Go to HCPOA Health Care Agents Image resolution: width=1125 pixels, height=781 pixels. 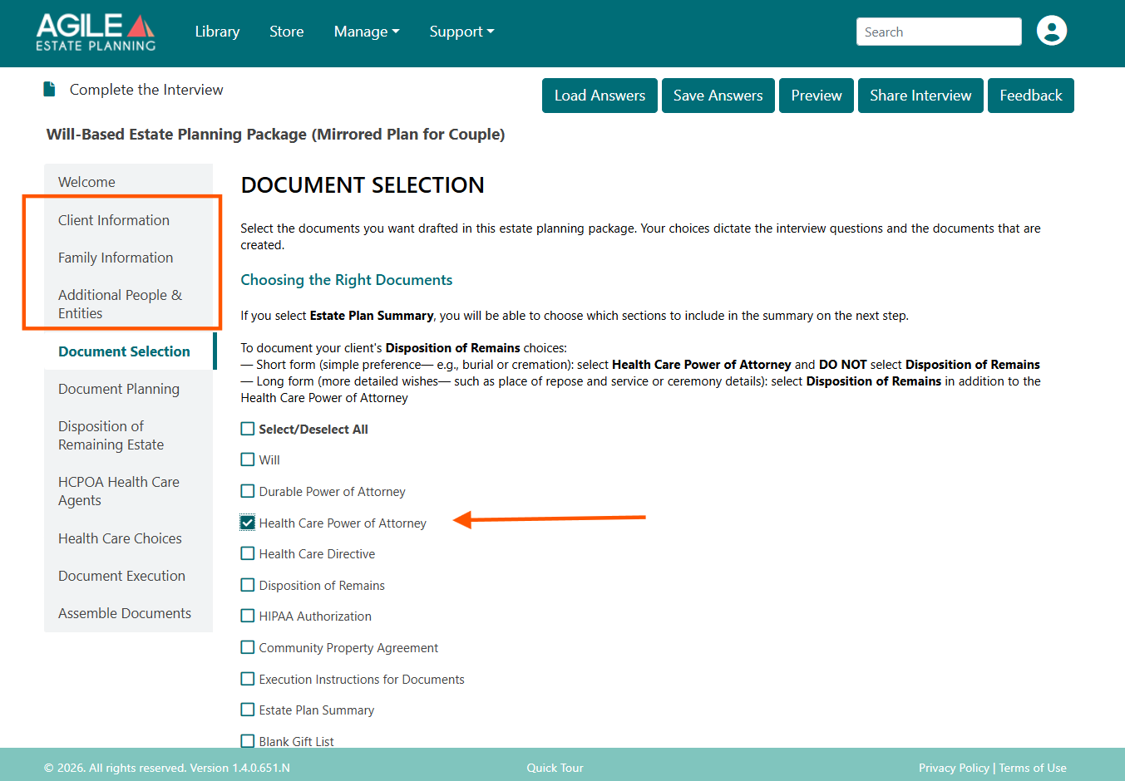point(128,491)
